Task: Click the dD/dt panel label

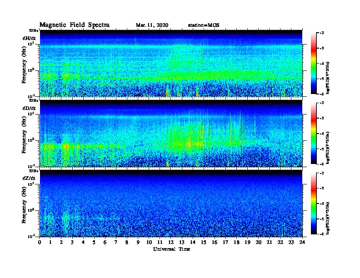Action: tap(29, 108)
